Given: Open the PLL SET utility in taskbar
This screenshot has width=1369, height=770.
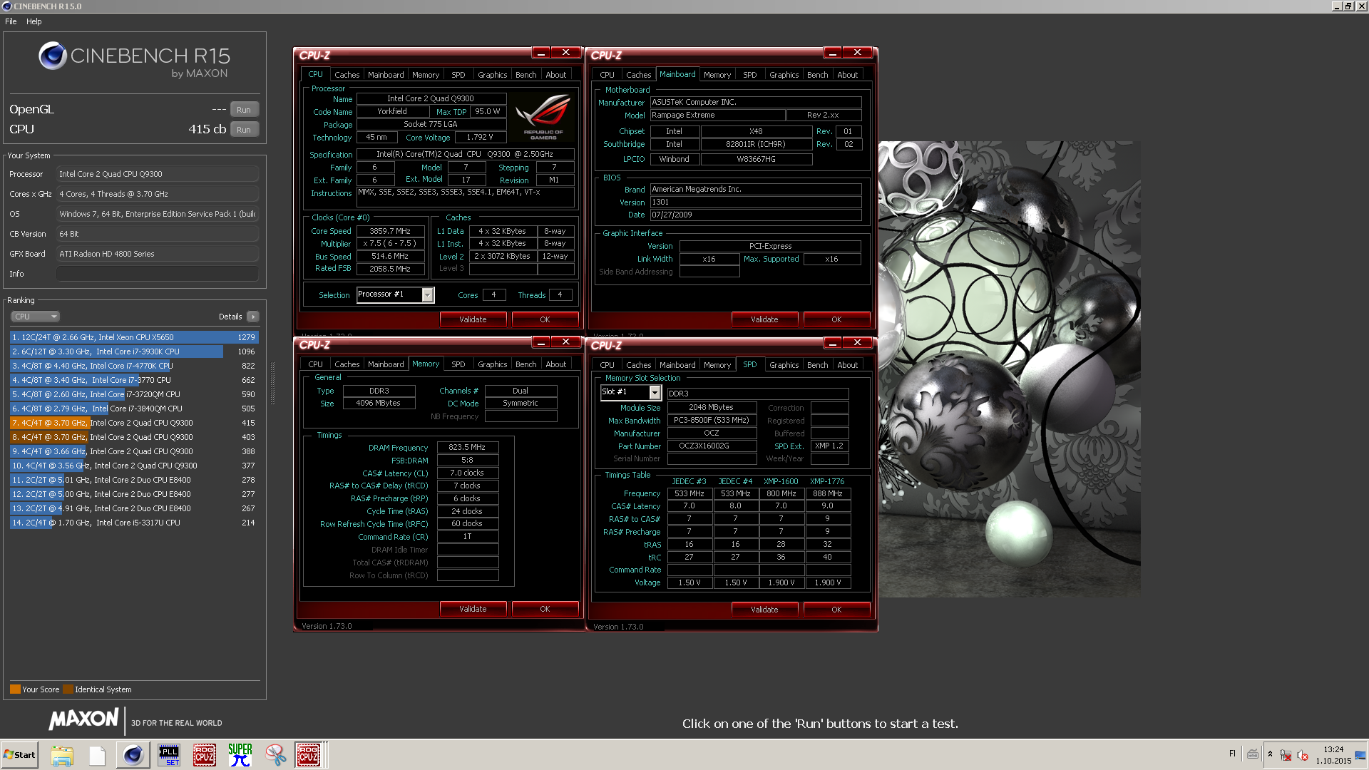Looking at the screenshot, I should click(x=169, y=755).
